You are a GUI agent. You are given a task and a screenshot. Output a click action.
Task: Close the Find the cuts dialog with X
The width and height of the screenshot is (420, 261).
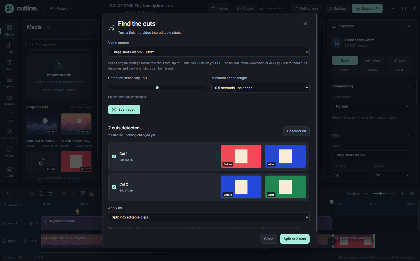point(305,24)
